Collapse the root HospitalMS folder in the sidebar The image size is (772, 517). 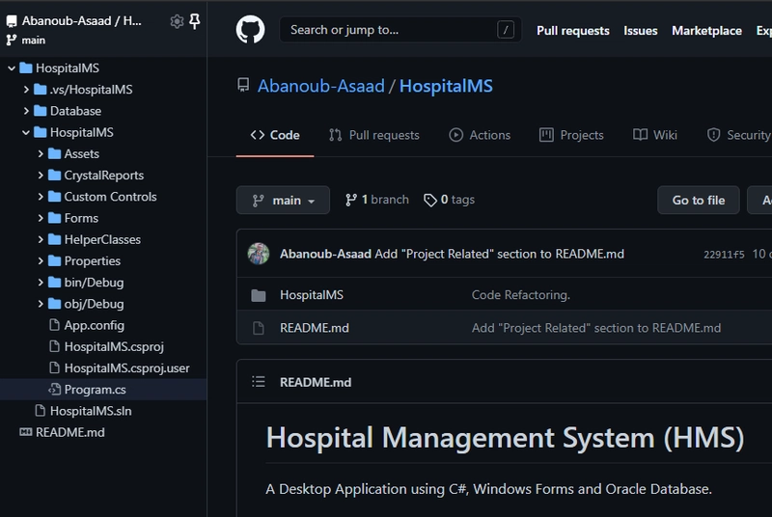click(x=12, y=68)
